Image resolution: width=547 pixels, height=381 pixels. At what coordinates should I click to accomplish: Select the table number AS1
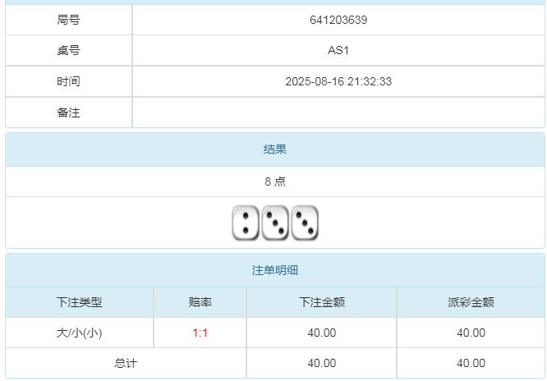338,51
